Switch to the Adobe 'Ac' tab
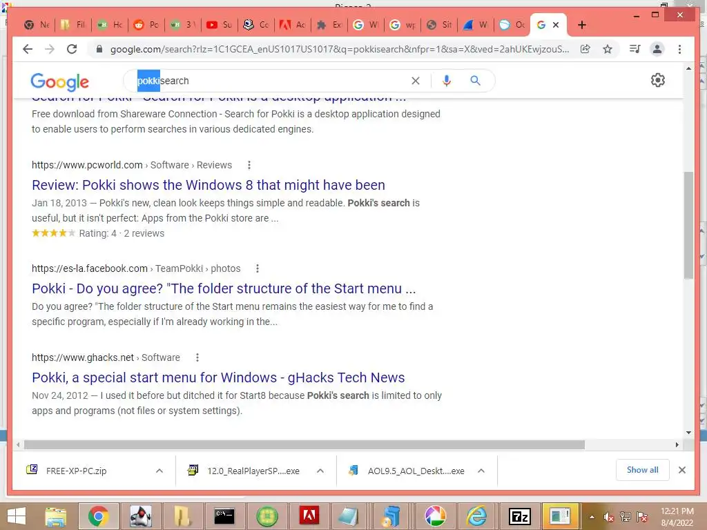 292,25
